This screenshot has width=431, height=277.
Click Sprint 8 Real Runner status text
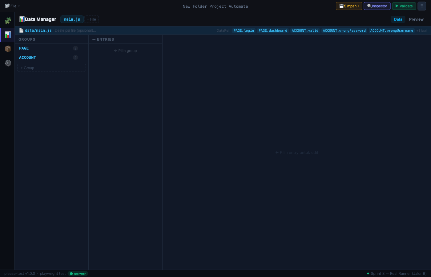pyautogui.click(x=398, y=274)
